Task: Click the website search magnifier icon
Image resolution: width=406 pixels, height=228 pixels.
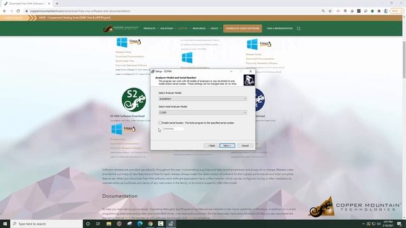Action: point(299,28)
